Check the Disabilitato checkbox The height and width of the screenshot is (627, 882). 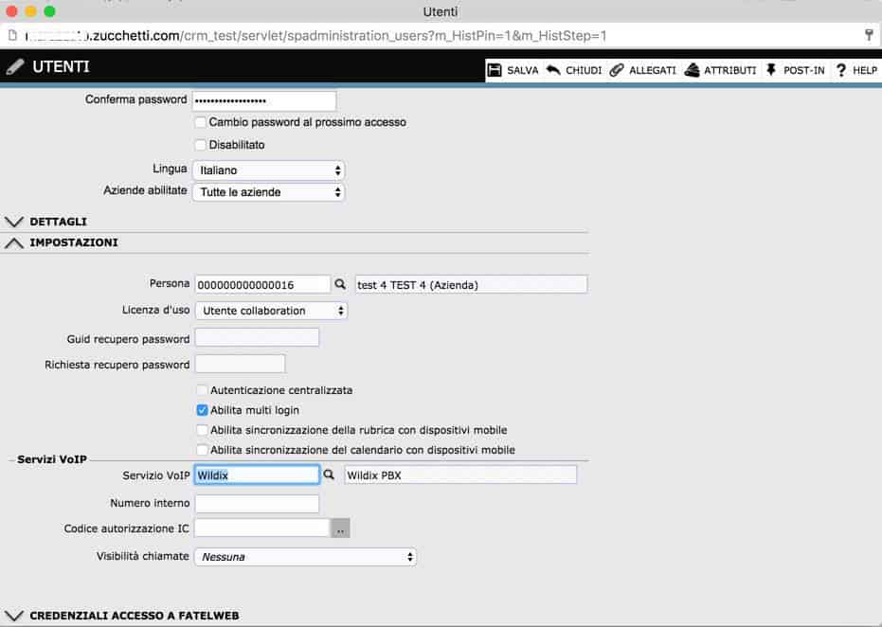(x=200, y=145)
